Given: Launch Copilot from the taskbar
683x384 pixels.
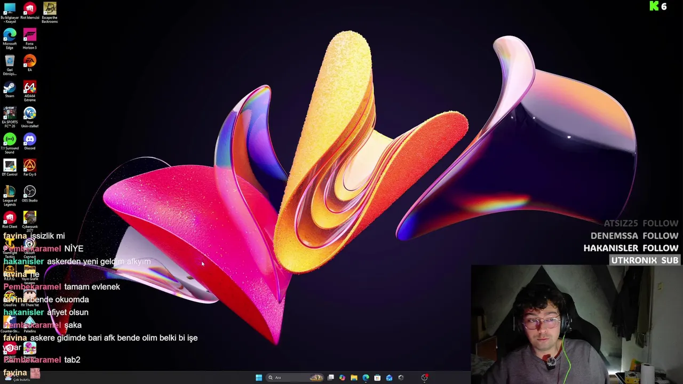Looking at the screenshot, I should (342, 378).
